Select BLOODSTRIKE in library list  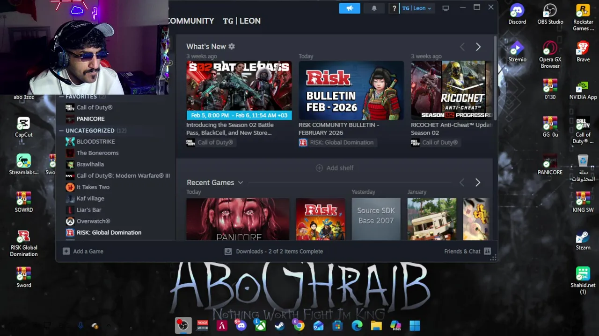point(95,141)
